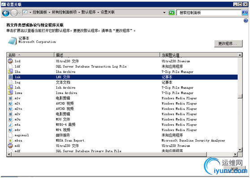The height and width of the screenshot is (178, 250).
Task: Sort list by 当前默认值 column header
Action: coord(198,55)
